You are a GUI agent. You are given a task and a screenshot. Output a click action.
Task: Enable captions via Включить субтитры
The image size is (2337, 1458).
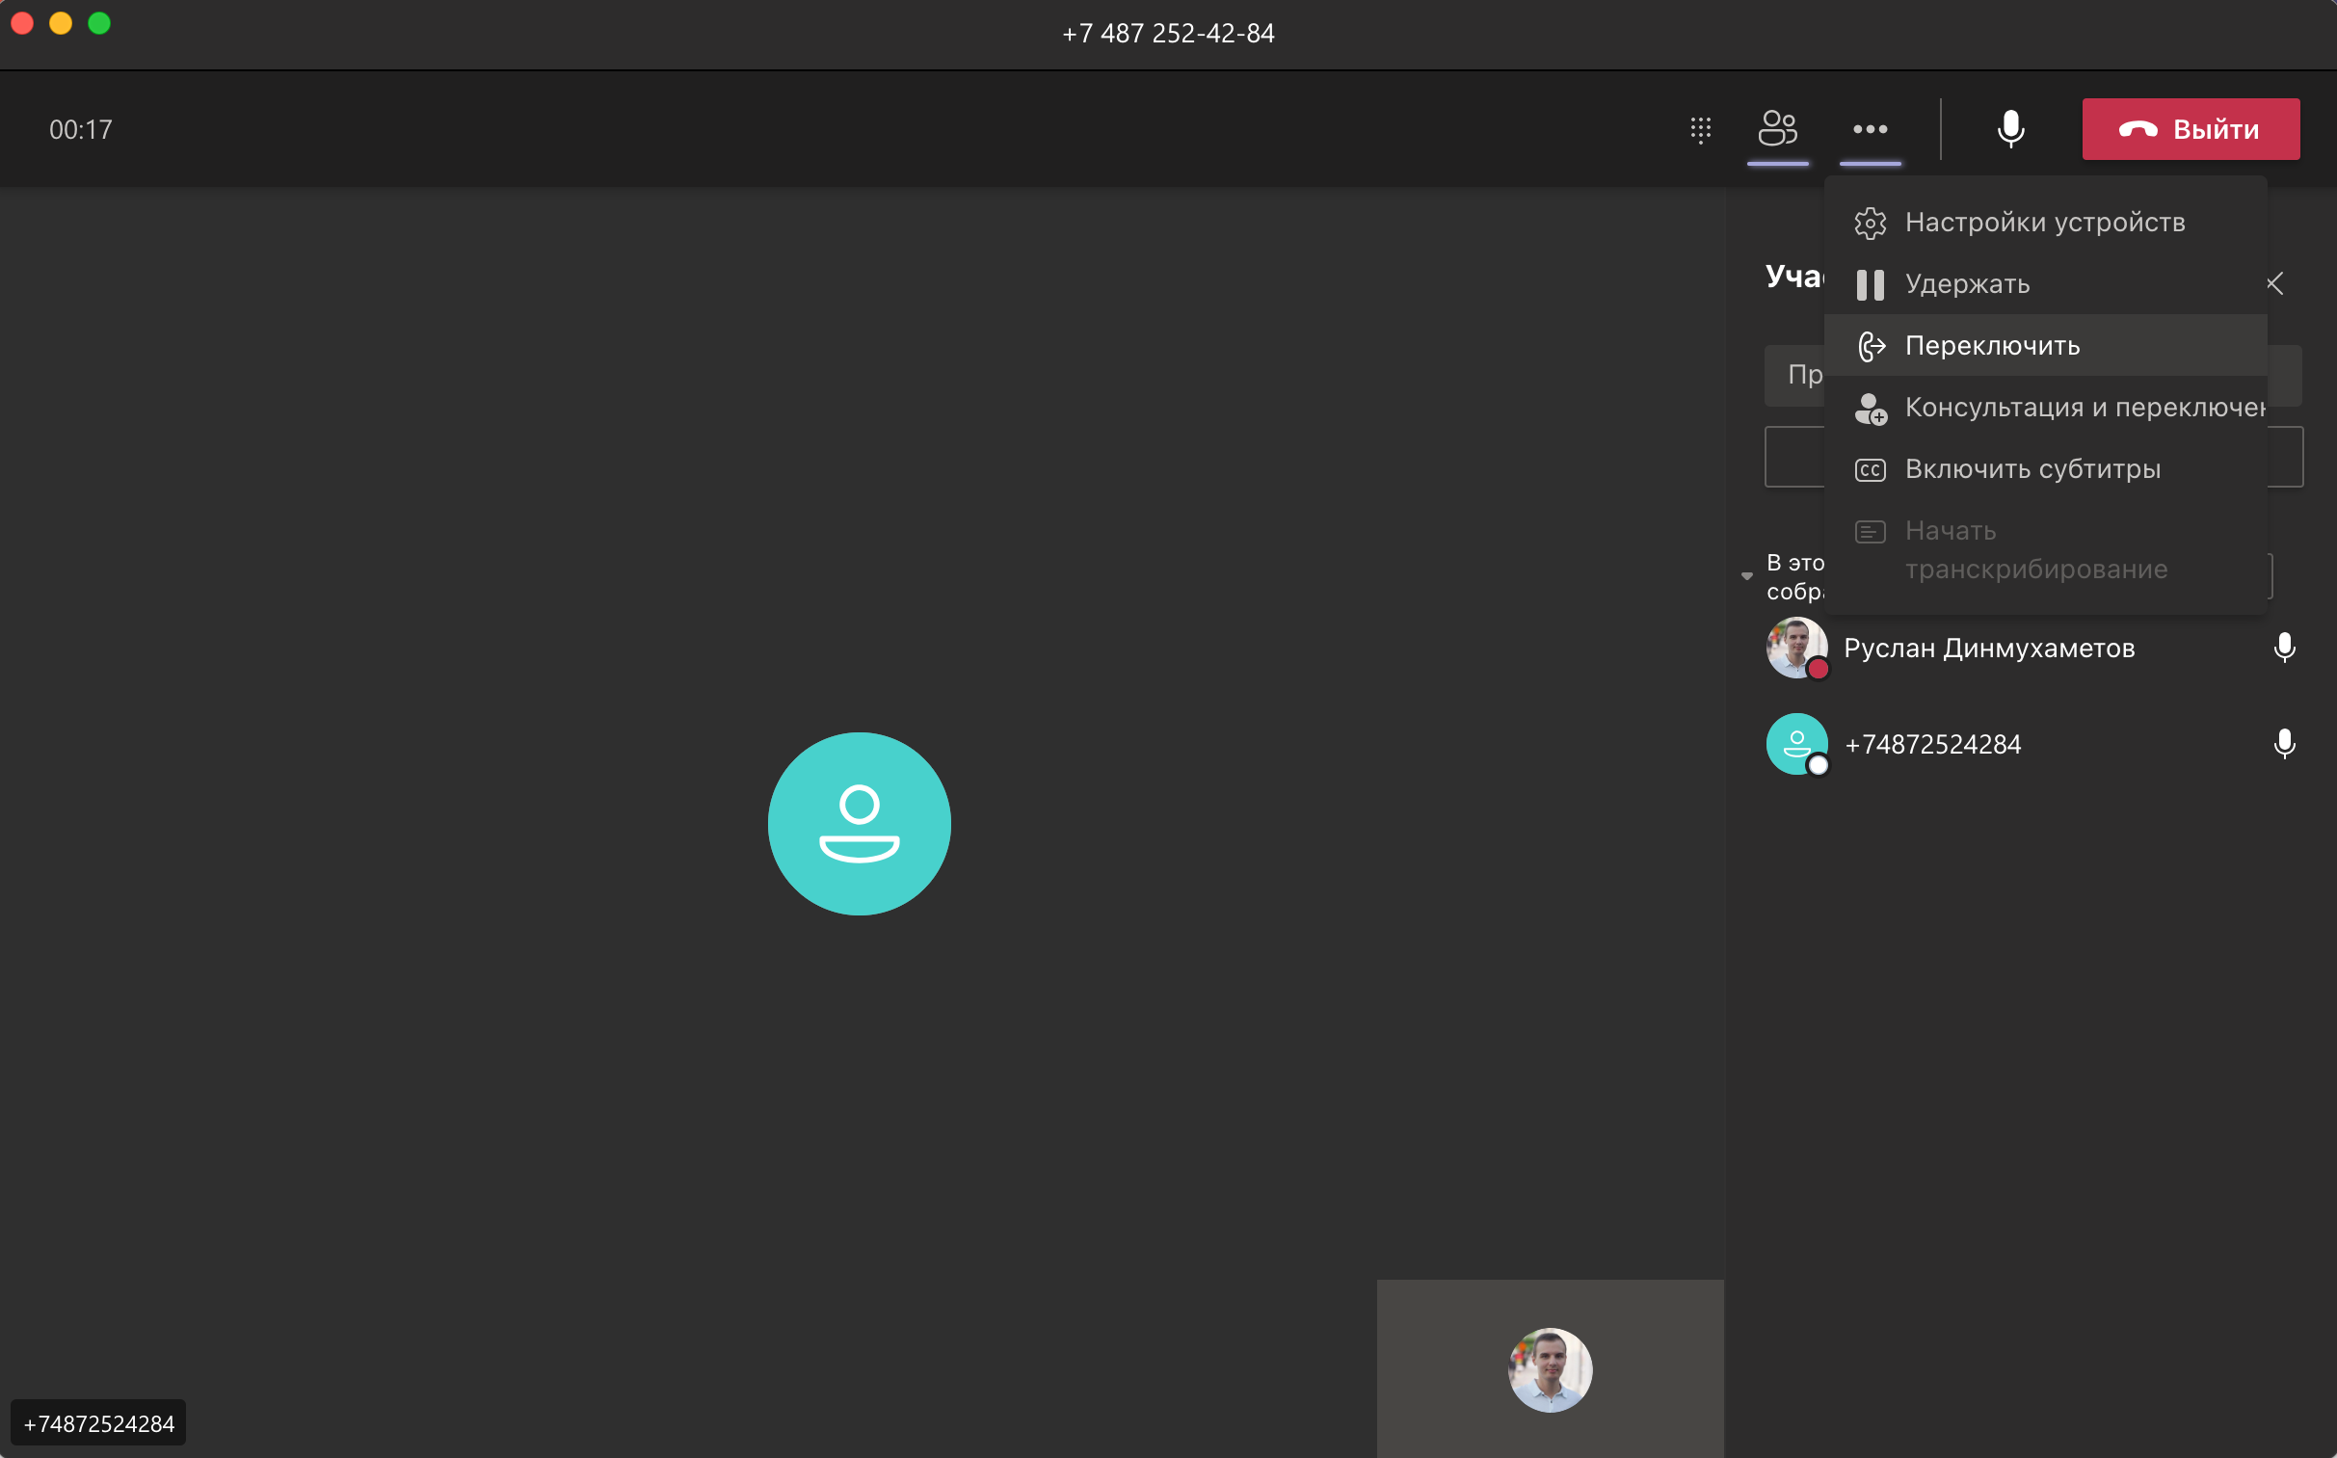pyautogui.click(x=2032, y=469)
